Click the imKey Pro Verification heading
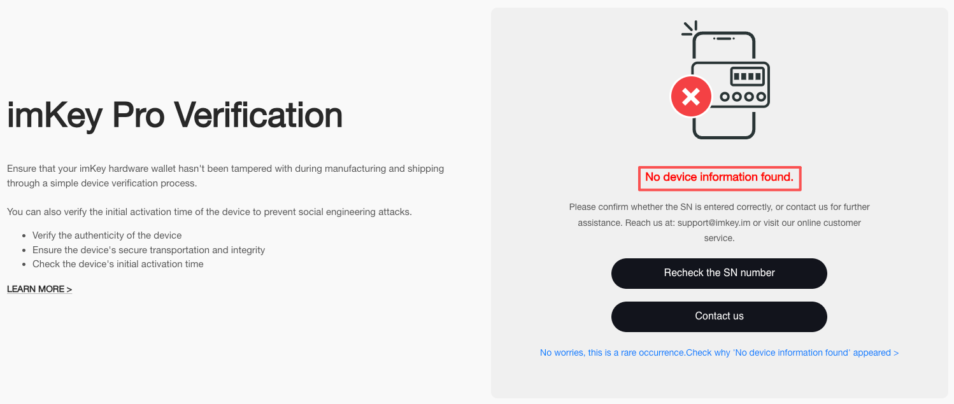 174,115
